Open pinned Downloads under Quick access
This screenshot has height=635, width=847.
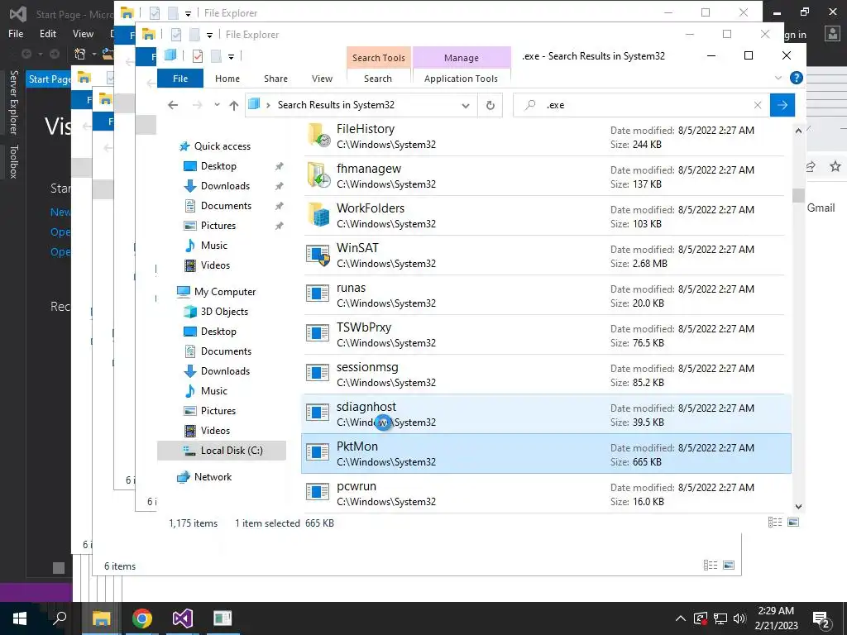[x=225, y=186]
